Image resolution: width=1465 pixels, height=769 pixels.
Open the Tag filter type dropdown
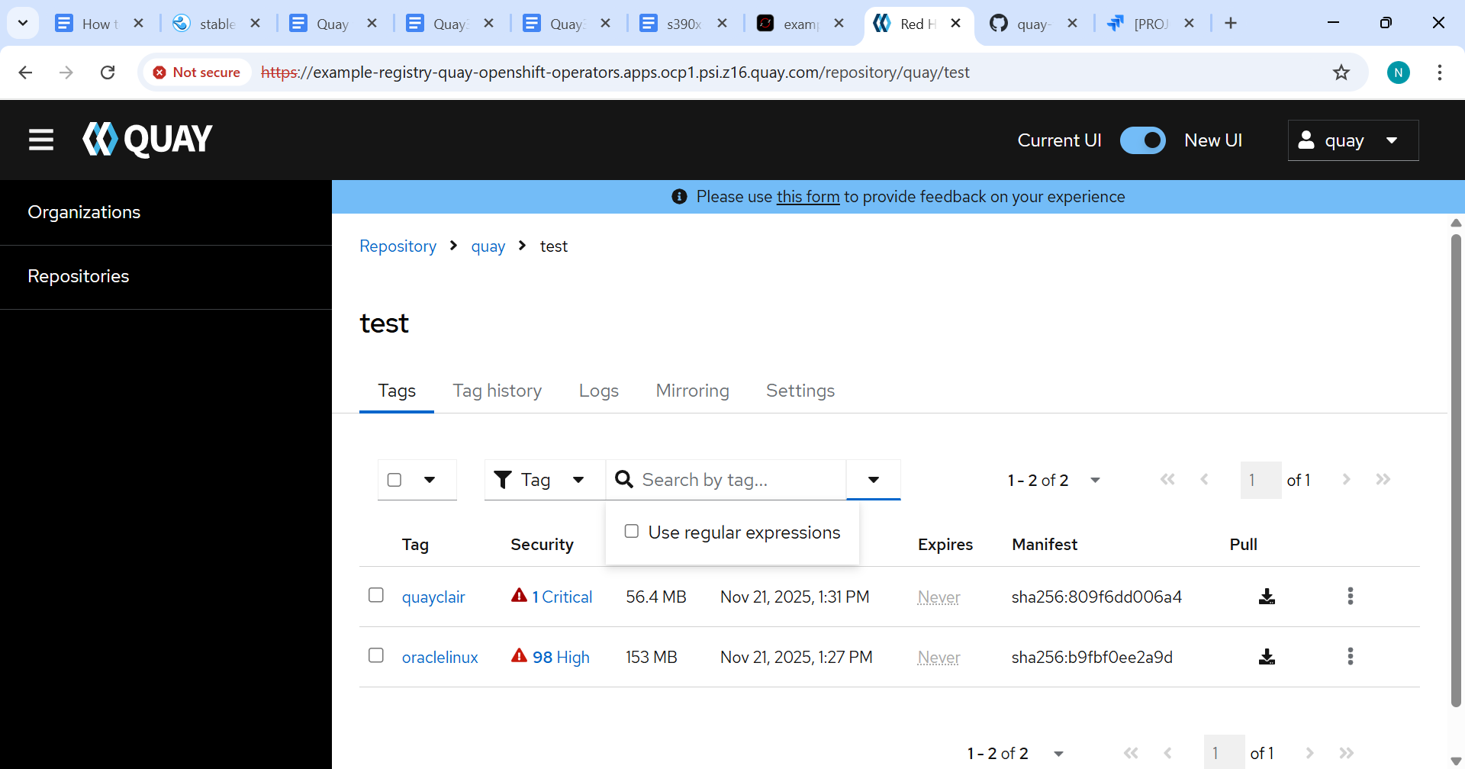click(x=545, y=480)
